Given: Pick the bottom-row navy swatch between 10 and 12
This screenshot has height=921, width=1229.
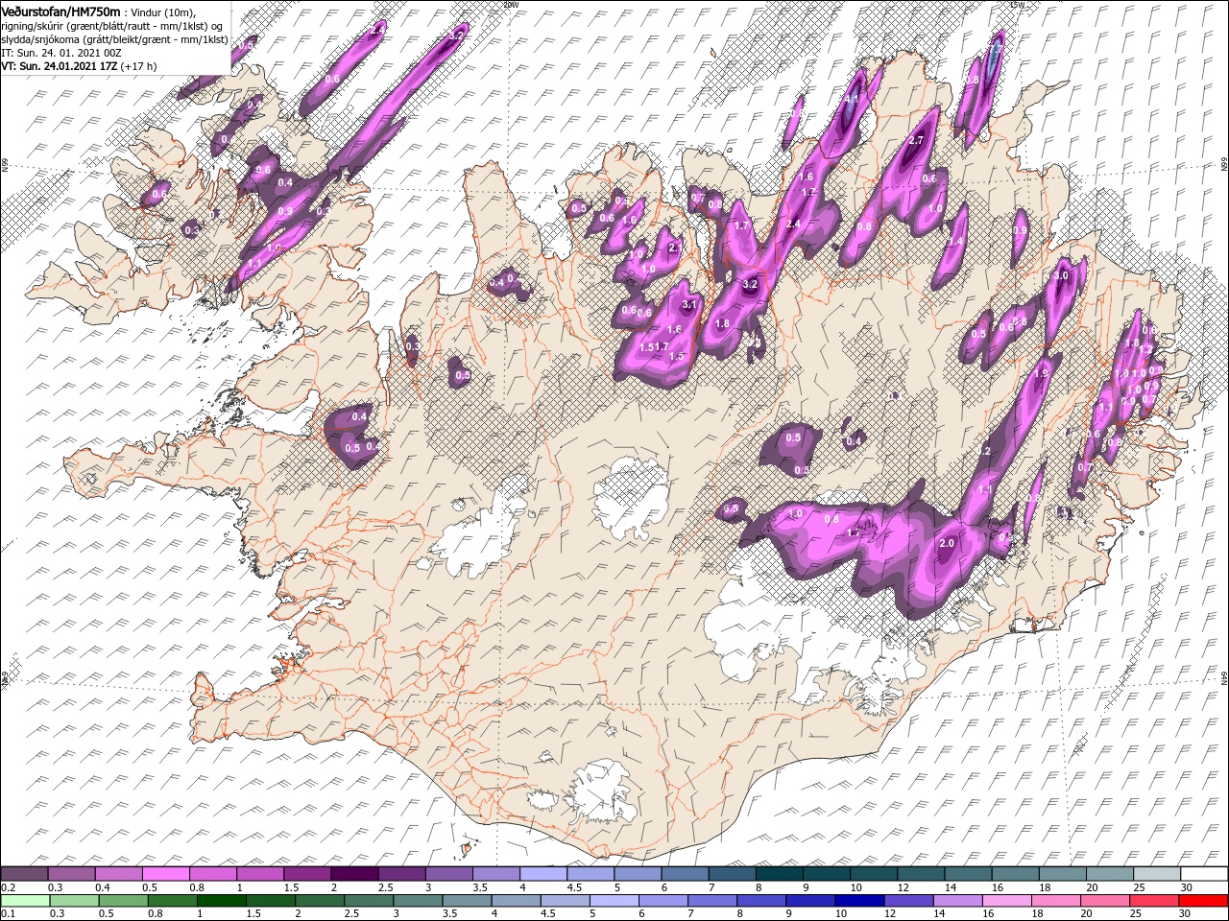Looking at the screenshot, I should click(859, 901).
